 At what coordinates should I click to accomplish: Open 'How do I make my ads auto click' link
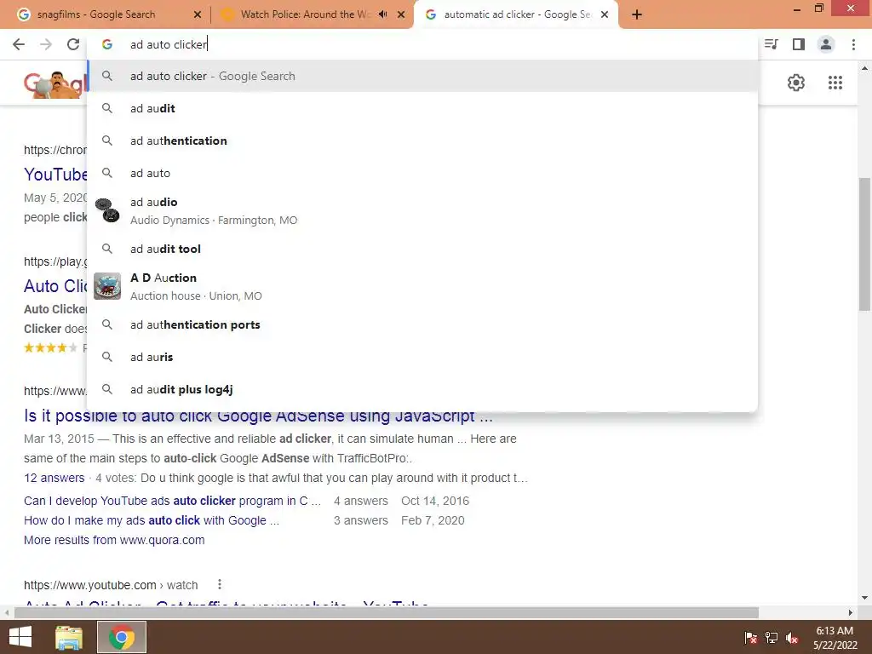(152, 520)
